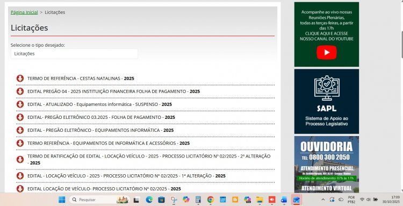Click download icon for Termo Referência Equipamentos de Informática e Acessórios
The image size is (403, 206).
tap(20, 143)
